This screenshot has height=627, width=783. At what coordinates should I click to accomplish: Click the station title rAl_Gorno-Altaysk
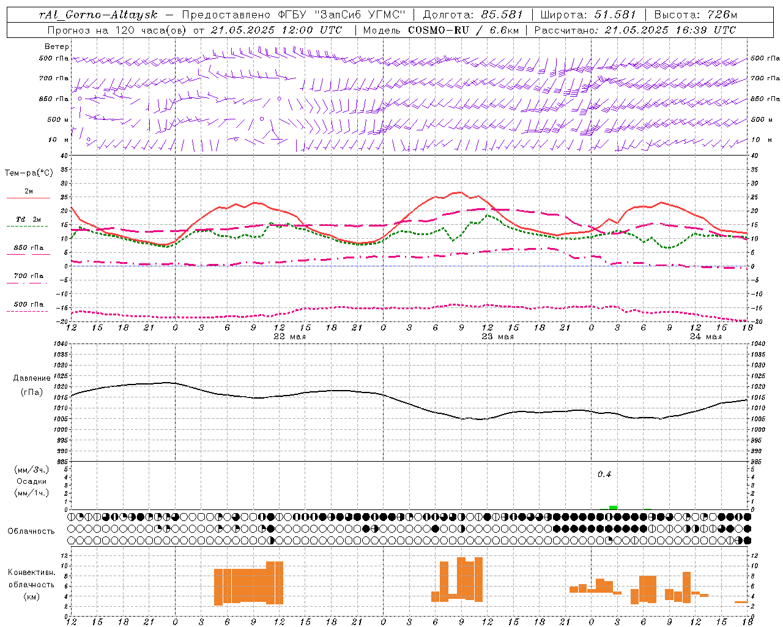(x=98, y=15)
